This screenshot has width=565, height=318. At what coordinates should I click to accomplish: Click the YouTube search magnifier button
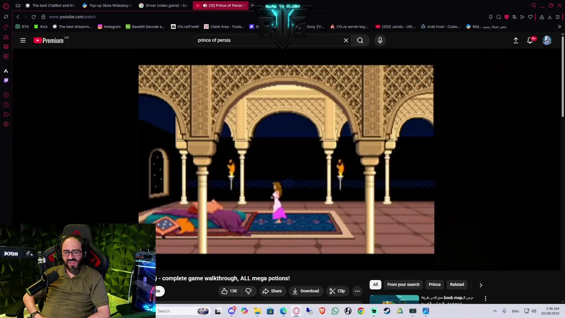[x=360, y=40]
